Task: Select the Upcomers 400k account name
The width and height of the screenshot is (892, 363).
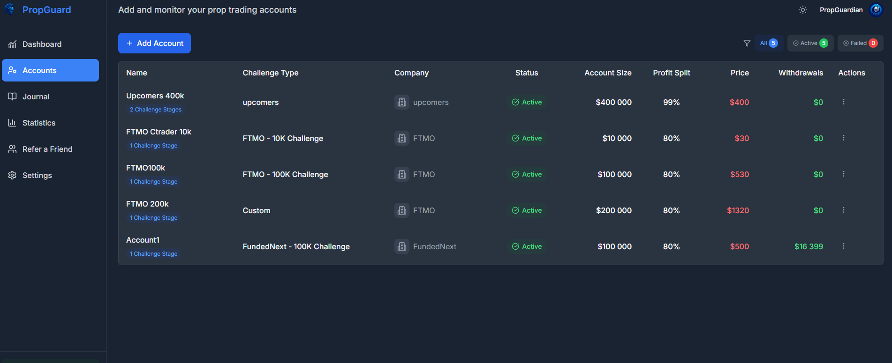Action: [155, 96]
